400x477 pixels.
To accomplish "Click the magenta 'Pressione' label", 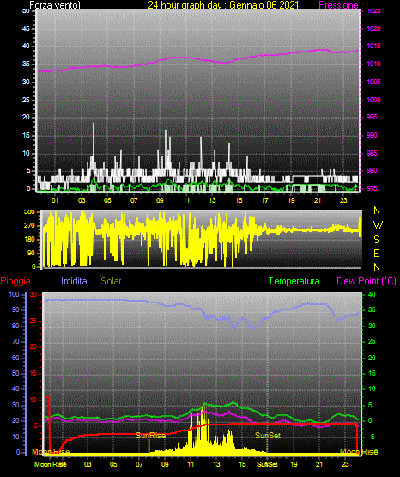I will click(x=338, y=5).
